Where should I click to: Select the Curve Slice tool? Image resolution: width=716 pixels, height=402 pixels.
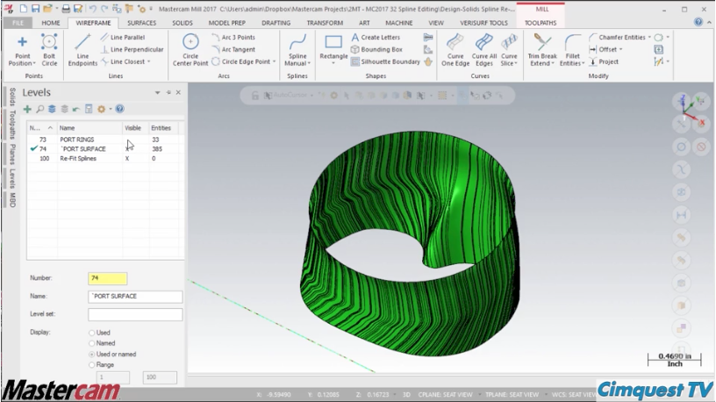(509, 50)
